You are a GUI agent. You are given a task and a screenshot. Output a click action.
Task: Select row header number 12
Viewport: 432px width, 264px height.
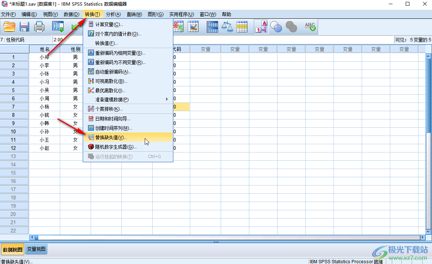click(14, 148)
